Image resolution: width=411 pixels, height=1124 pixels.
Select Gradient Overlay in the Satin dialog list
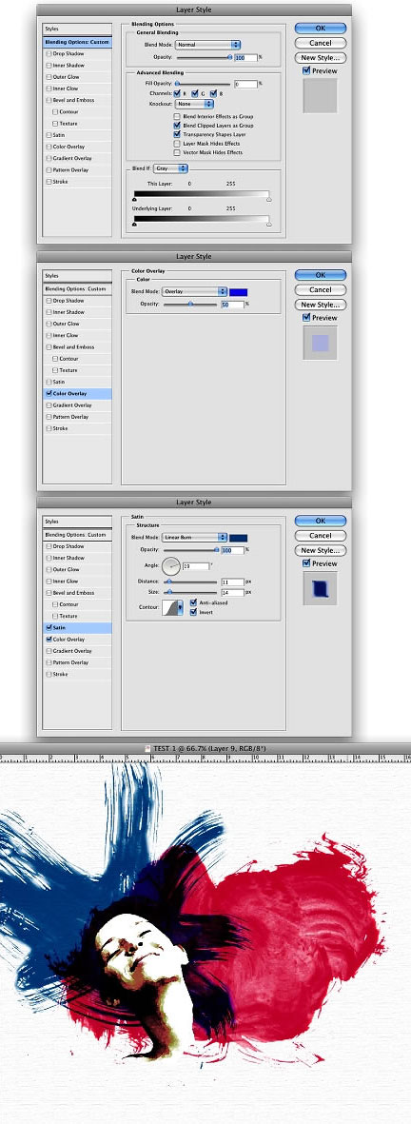(77, 651)
